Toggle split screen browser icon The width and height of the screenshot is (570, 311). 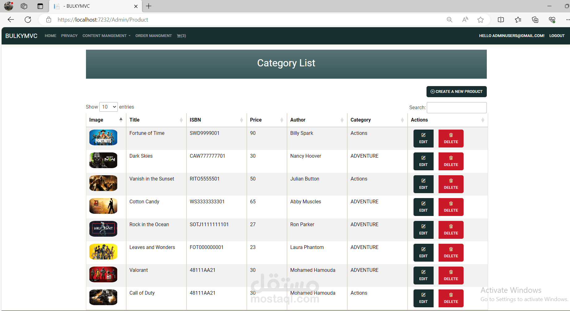[x=501, y=20]
